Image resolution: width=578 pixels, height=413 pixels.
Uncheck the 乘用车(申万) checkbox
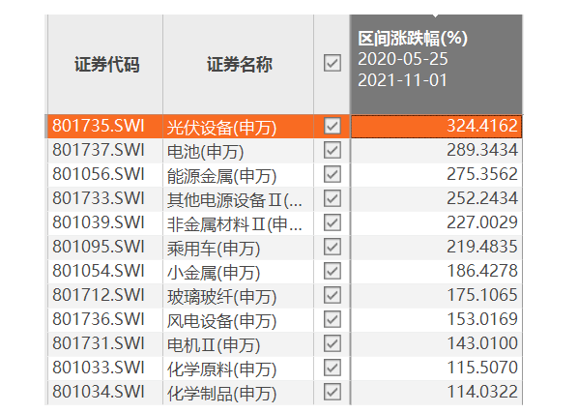coord(332,247)
